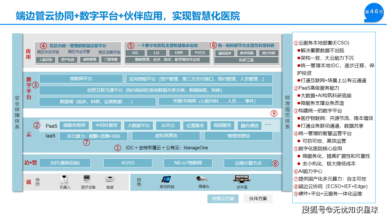Screen dimensions: 387x218
Task: Click the 烟感 smoke detector icon
Action: coord(110,179)
